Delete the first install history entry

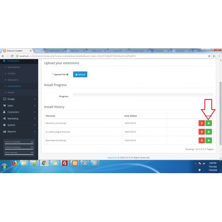pyautogui.click(x=202, y=123)
